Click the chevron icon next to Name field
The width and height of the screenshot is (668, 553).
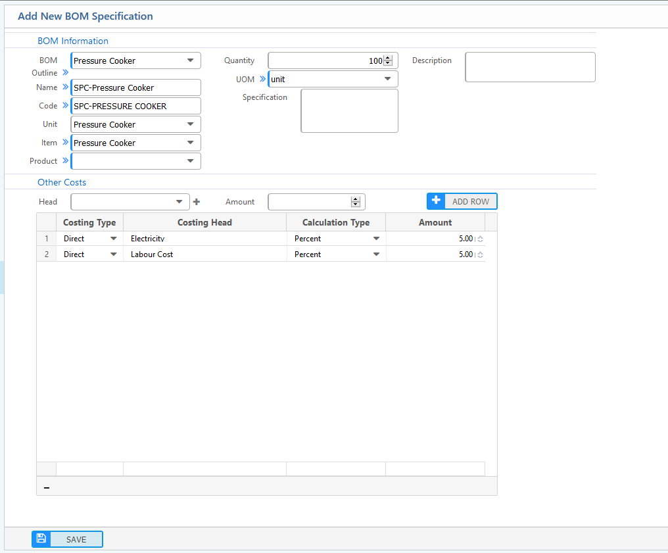[64, 87]
